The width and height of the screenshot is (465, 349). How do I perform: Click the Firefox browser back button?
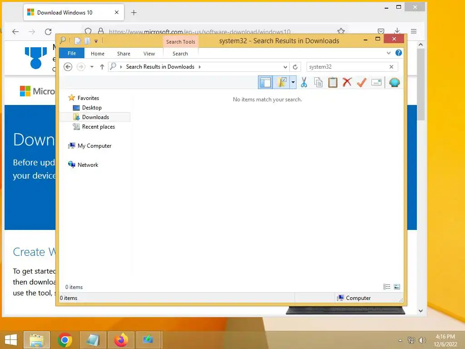click(15, 31)
